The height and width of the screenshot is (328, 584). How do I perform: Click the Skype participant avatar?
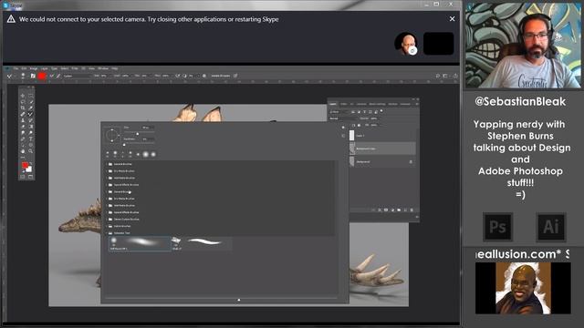coord(406,44)
